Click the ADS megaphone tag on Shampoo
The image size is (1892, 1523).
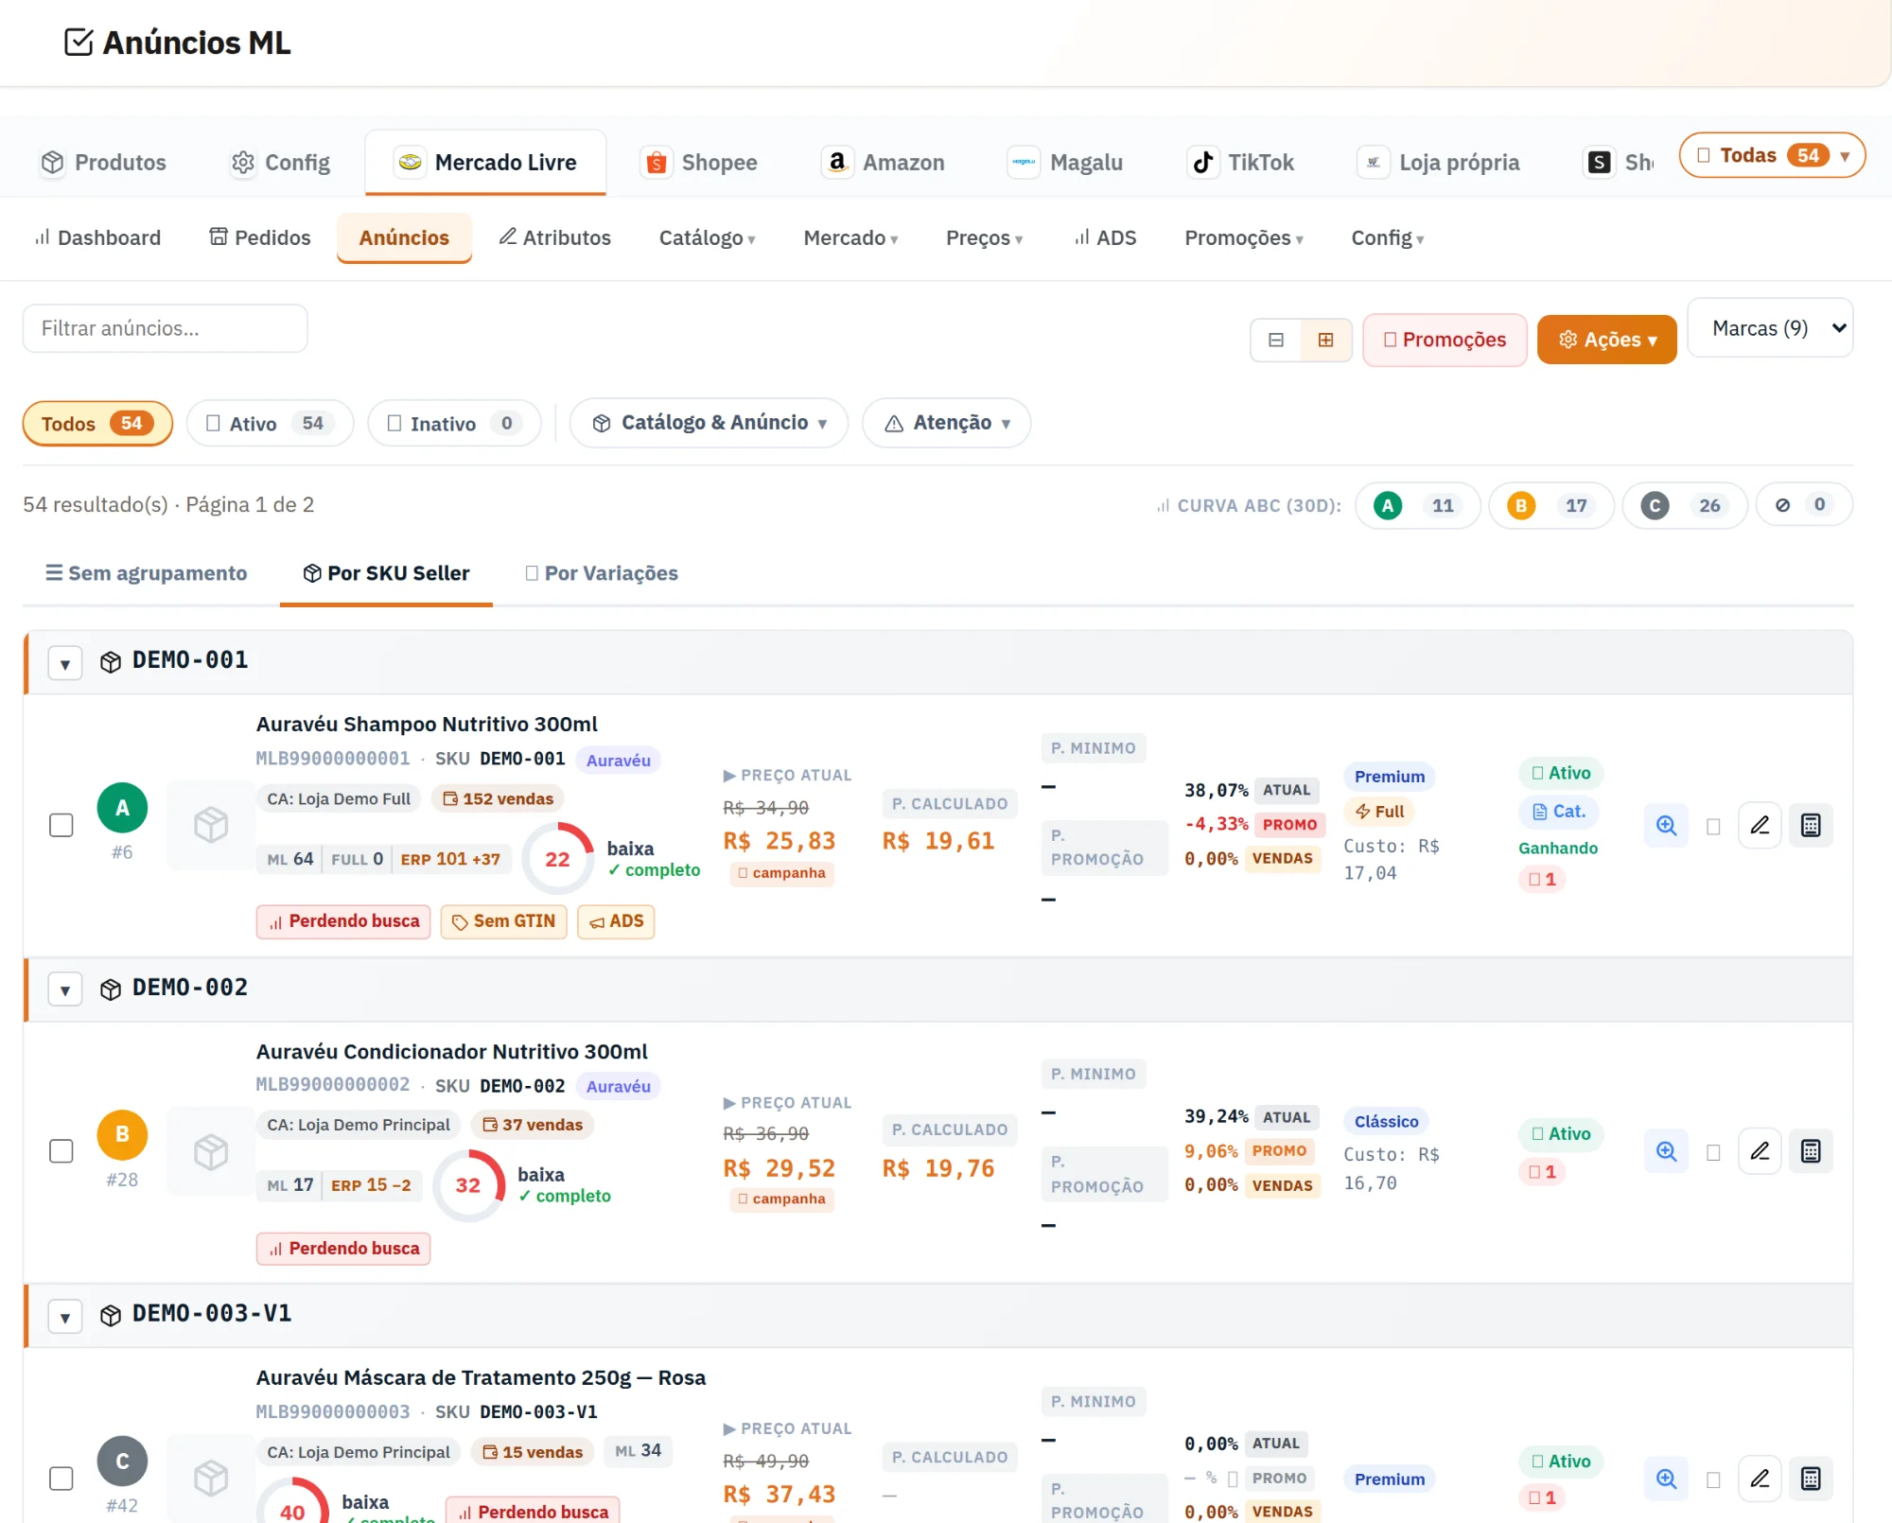(616, 921)
